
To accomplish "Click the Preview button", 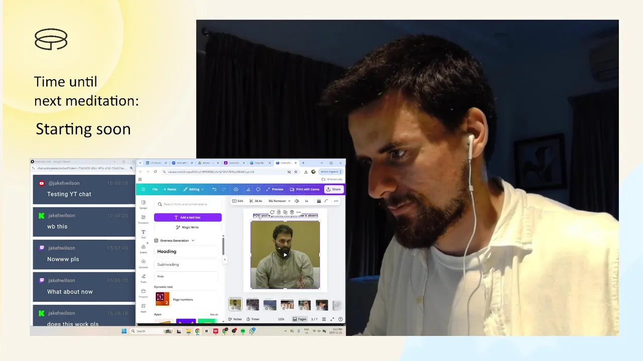I will point(275,189).
